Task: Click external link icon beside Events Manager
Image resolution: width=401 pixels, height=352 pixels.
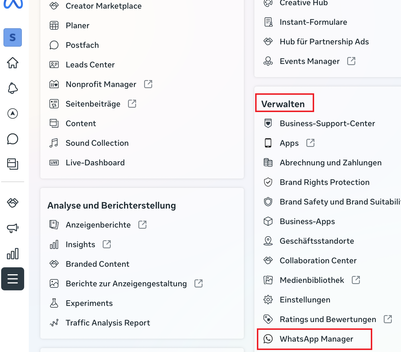Action: [351, 61]
